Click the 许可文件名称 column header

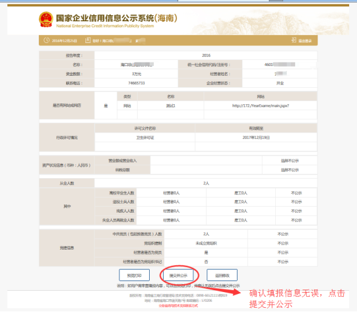coord(145,128)
